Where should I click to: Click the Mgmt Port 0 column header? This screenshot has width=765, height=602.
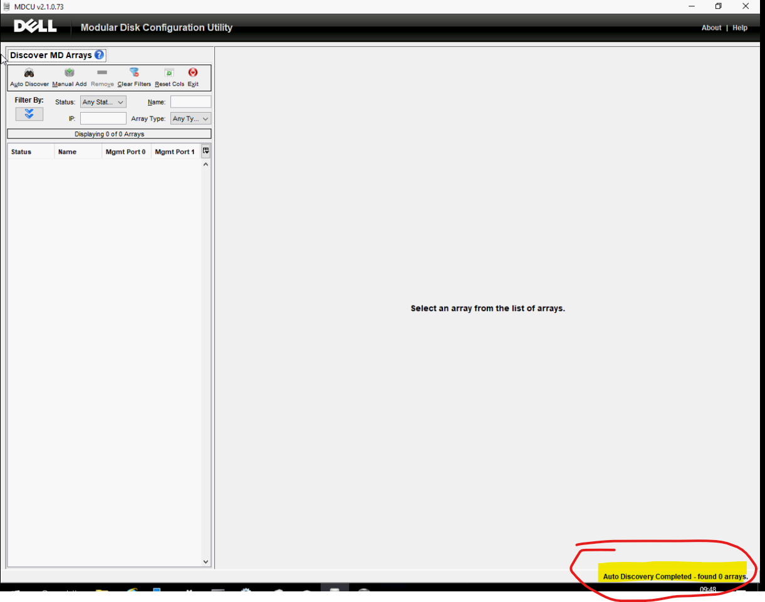126,151
